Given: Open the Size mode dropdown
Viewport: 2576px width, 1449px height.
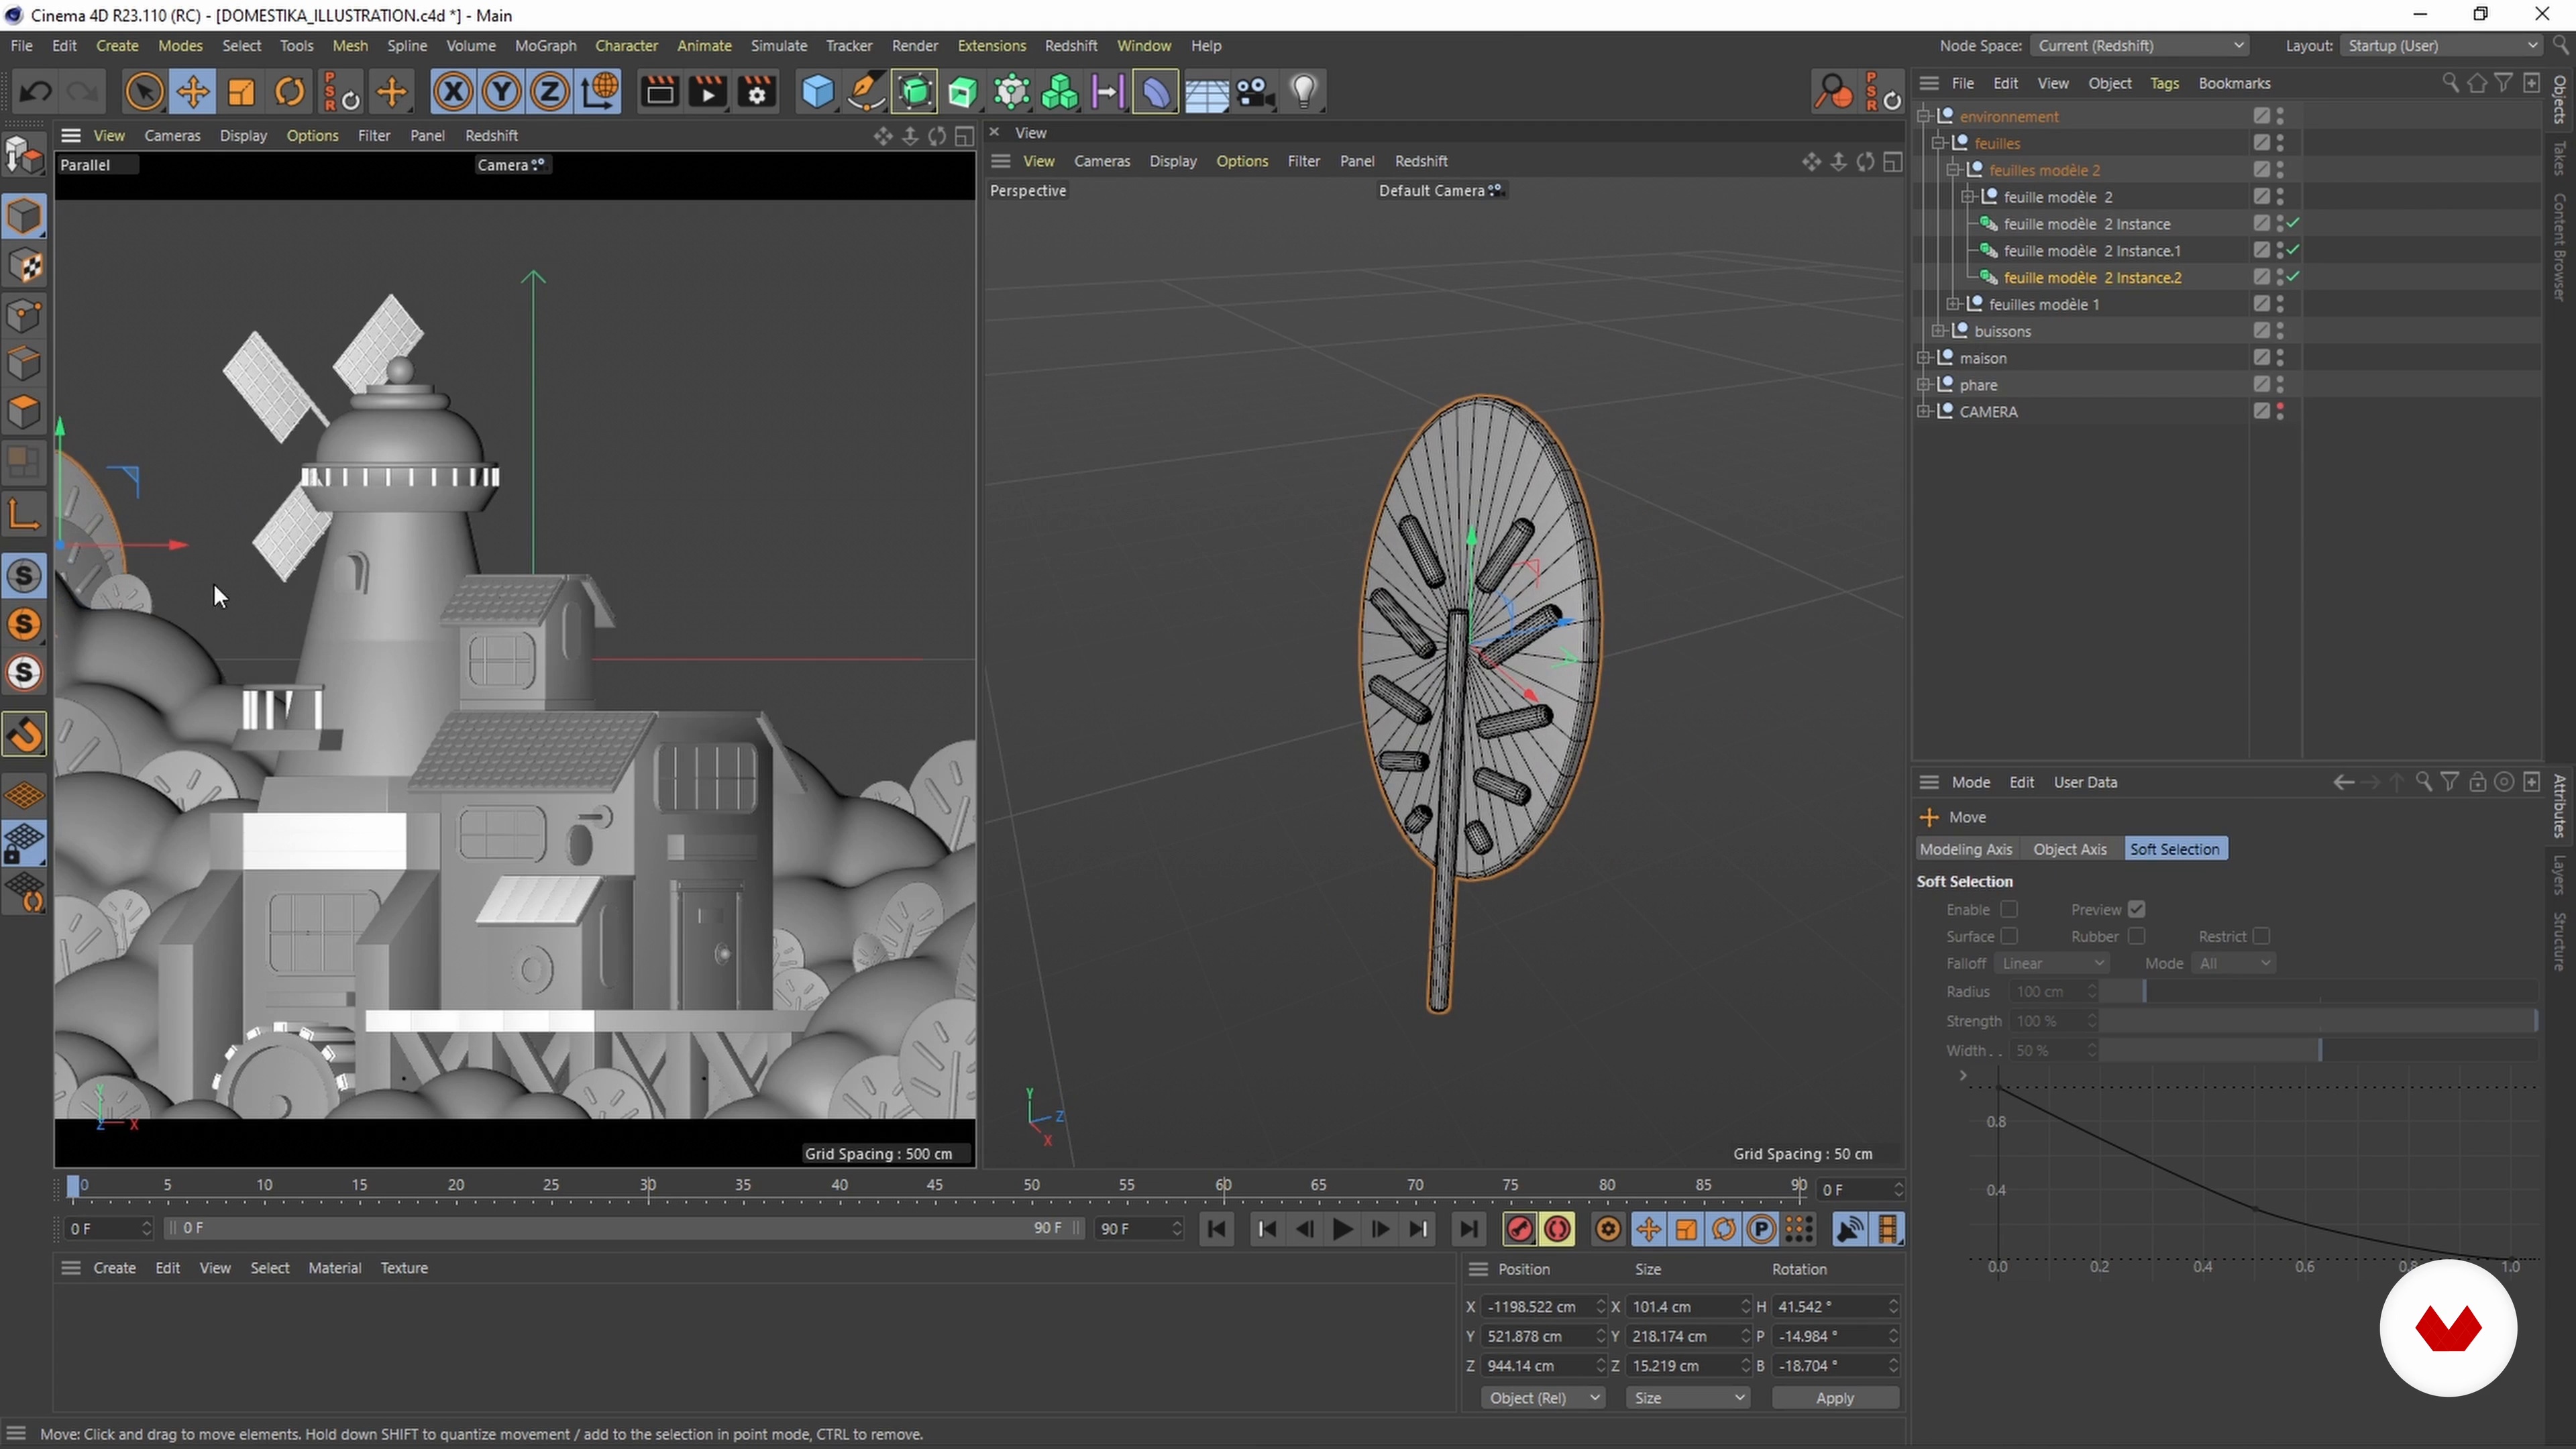Looking at the screenshot, I should click(x=1688, y=1398).
